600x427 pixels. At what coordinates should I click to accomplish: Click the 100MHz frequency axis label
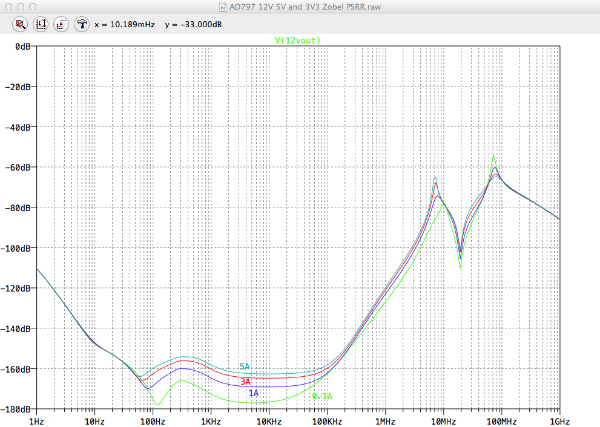pos(502,422)
